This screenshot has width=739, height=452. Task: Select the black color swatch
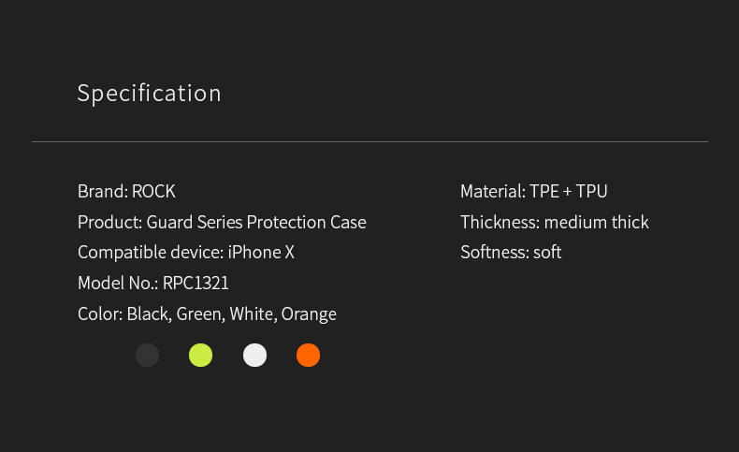coord(148,355)
